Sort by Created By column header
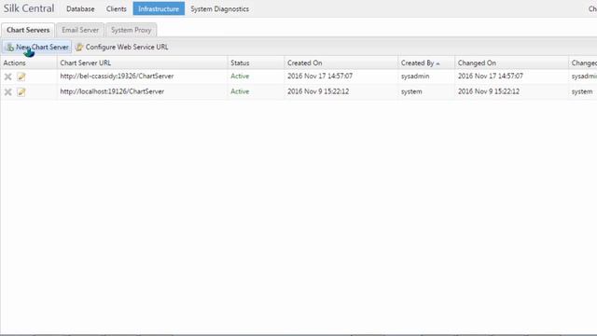 [x=426, y=63]
